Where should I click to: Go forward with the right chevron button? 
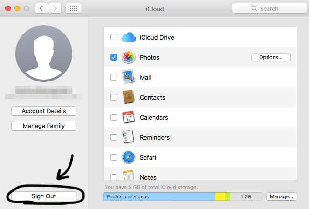coord(55,8)
